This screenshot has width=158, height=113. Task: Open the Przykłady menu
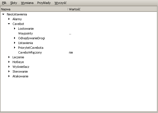coord(44,3)
